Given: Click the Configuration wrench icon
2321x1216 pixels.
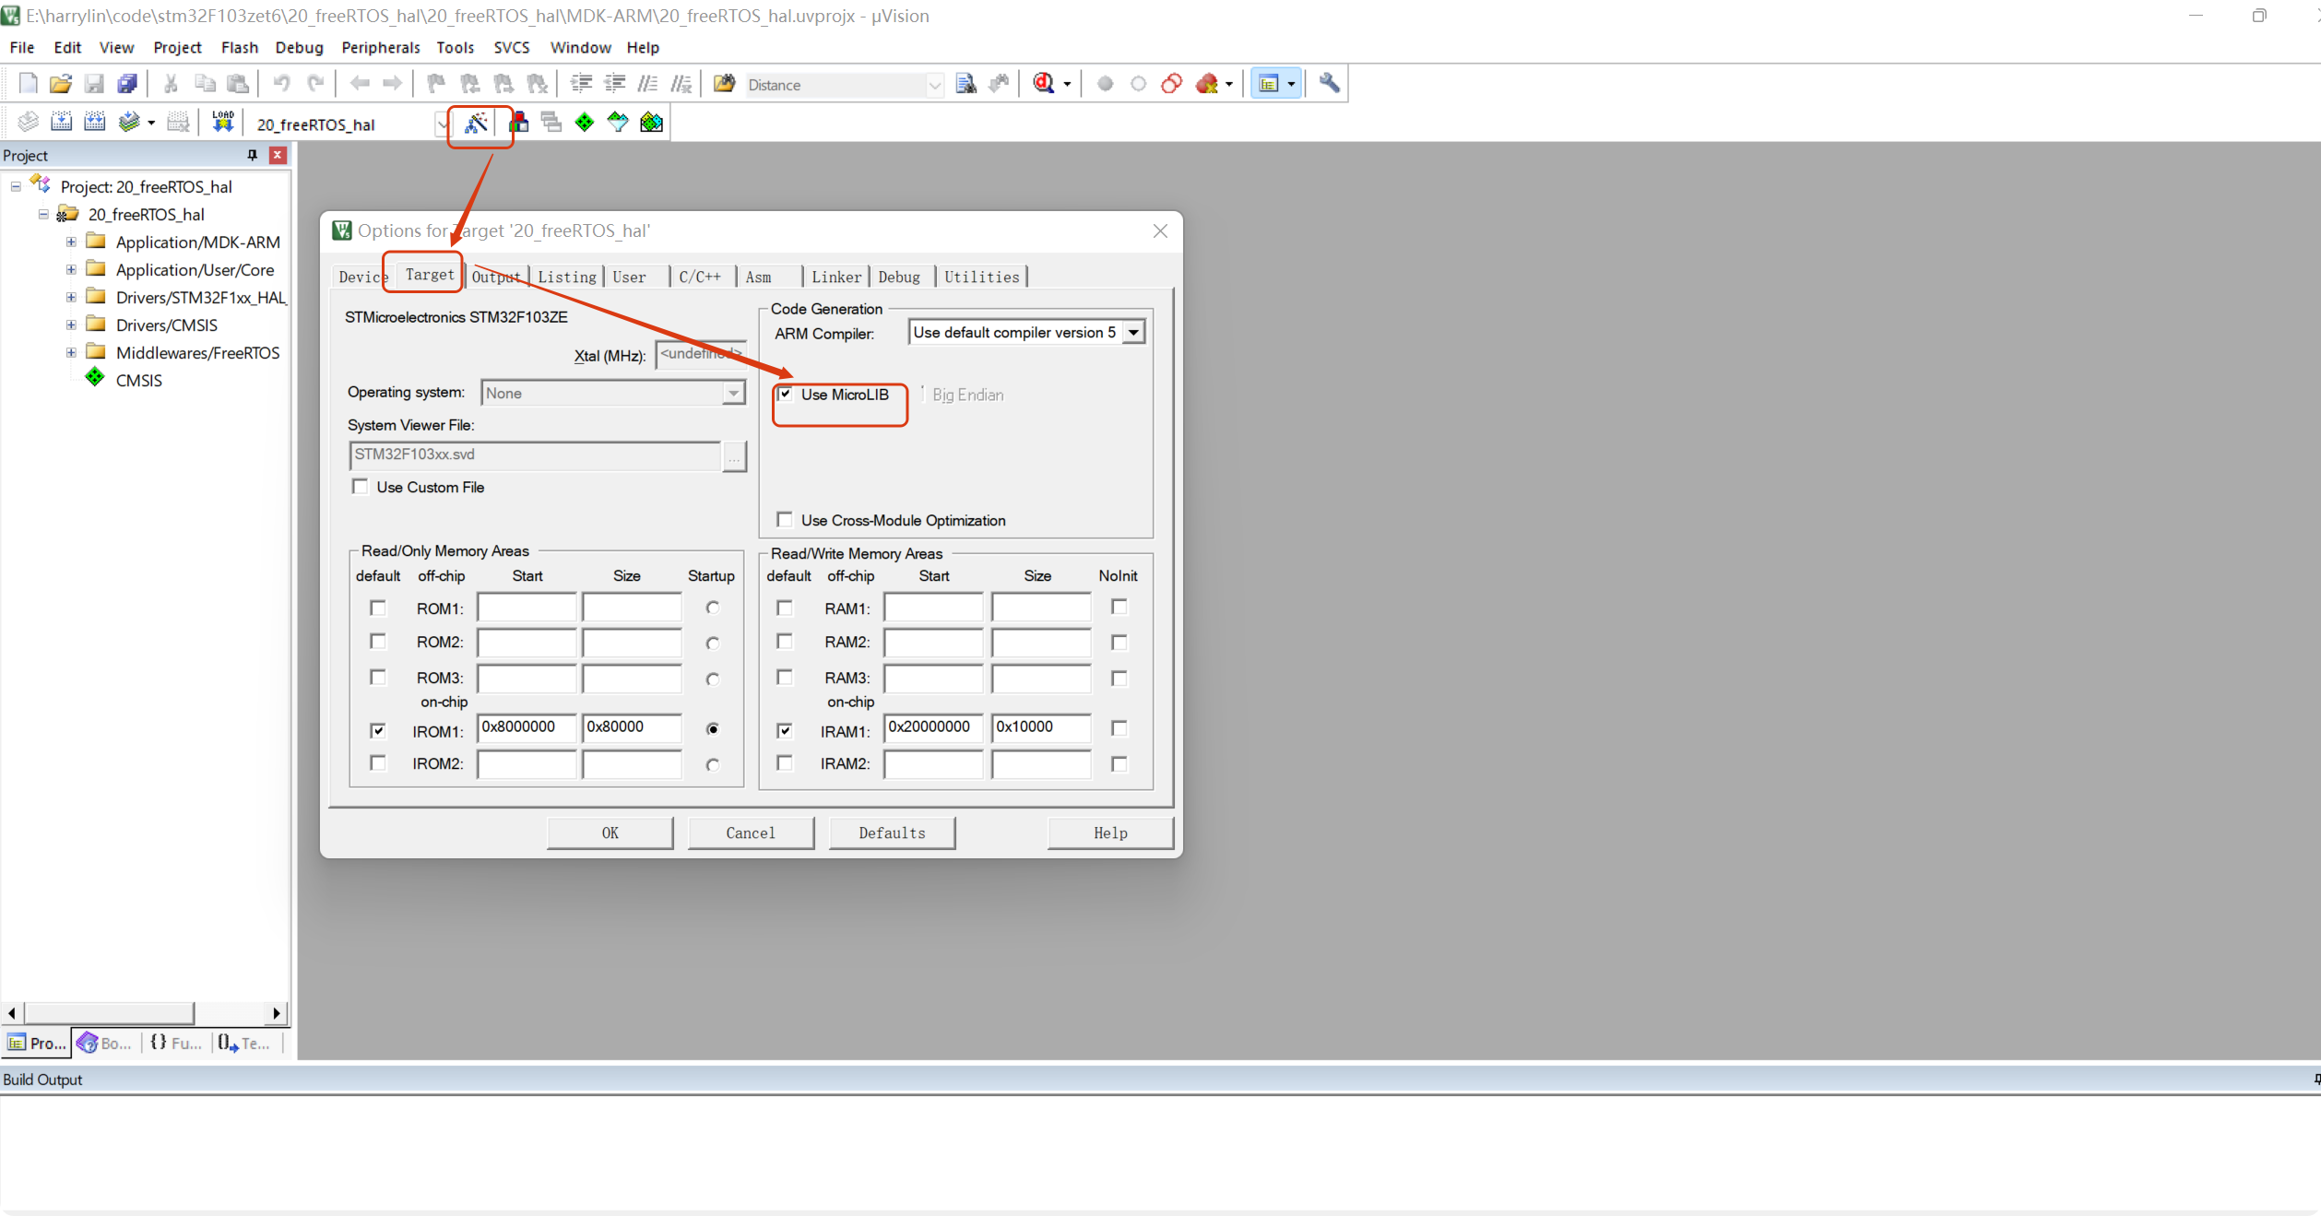Looking at the screenshot, I should 1329,84.
